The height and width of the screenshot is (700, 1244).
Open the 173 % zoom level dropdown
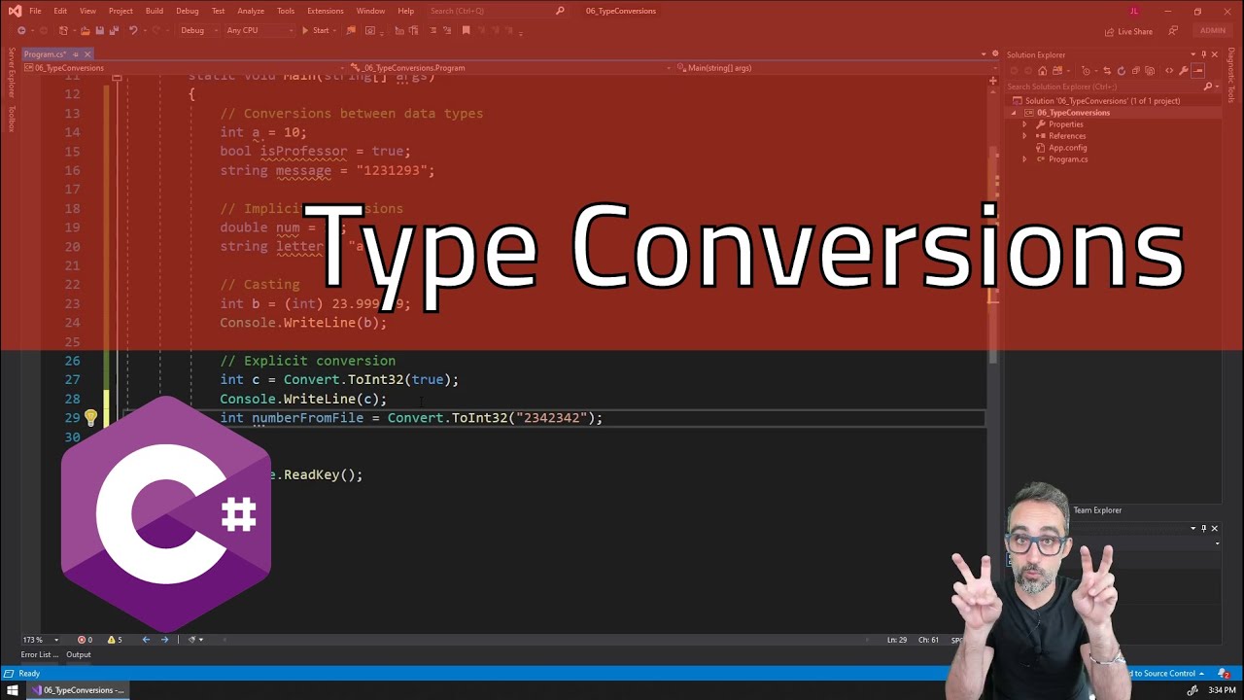(40, 640)
